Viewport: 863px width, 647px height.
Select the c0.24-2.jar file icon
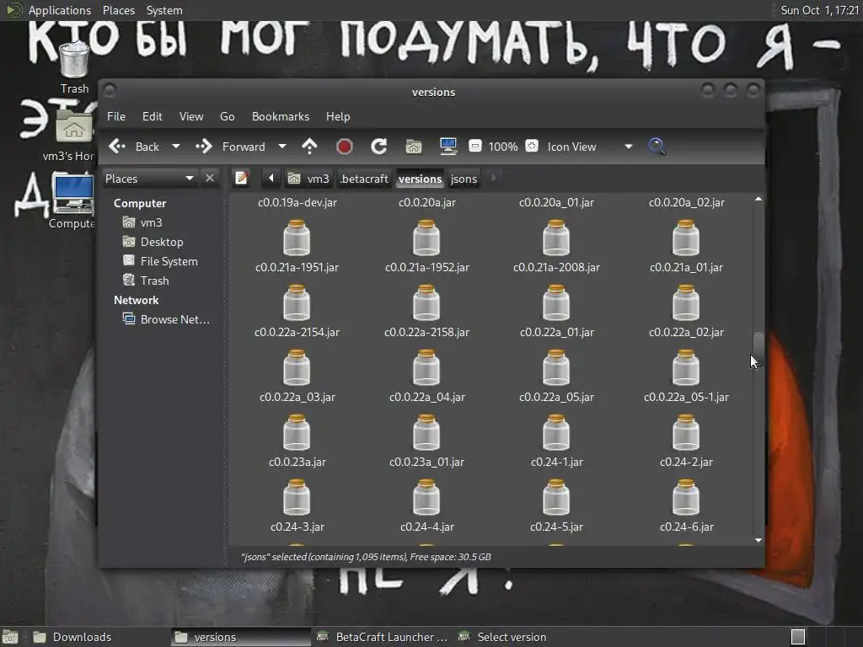tap(686, 432)
